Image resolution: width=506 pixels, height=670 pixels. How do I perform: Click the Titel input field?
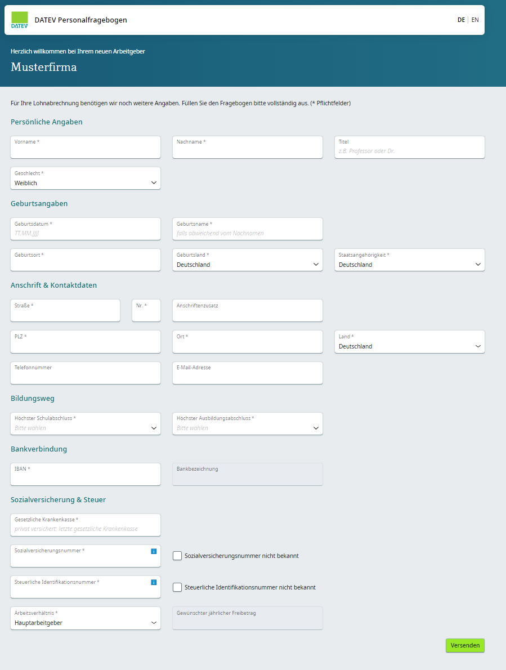point(410,147)
